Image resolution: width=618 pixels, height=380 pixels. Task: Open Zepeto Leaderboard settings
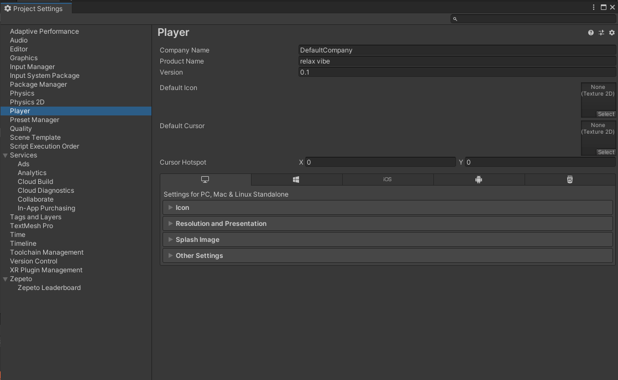coord(49,288)
